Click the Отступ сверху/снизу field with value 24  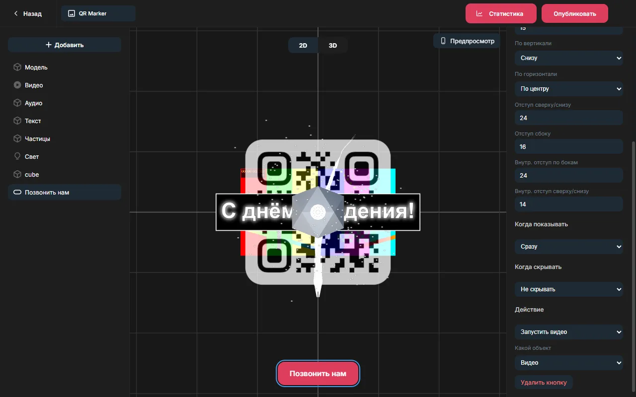click(569, 118)
